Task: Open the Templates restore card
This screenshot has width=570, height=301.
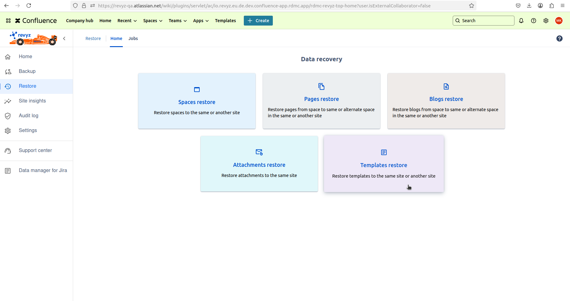Action: pyautogui.click(x=384, y=164)
